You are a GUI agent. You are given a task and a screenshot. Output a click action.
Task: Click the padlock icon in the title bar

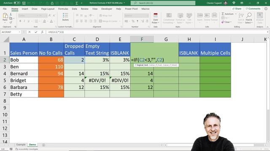[52, 3]
